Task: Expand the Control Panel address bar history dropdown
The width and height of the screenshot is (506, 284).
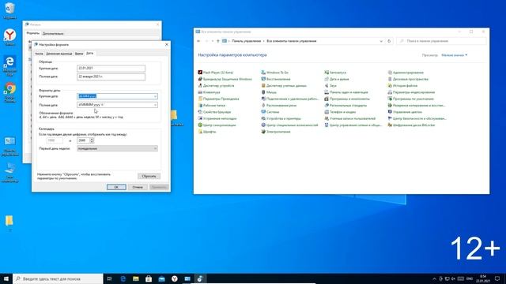Action: pos(381,41)
